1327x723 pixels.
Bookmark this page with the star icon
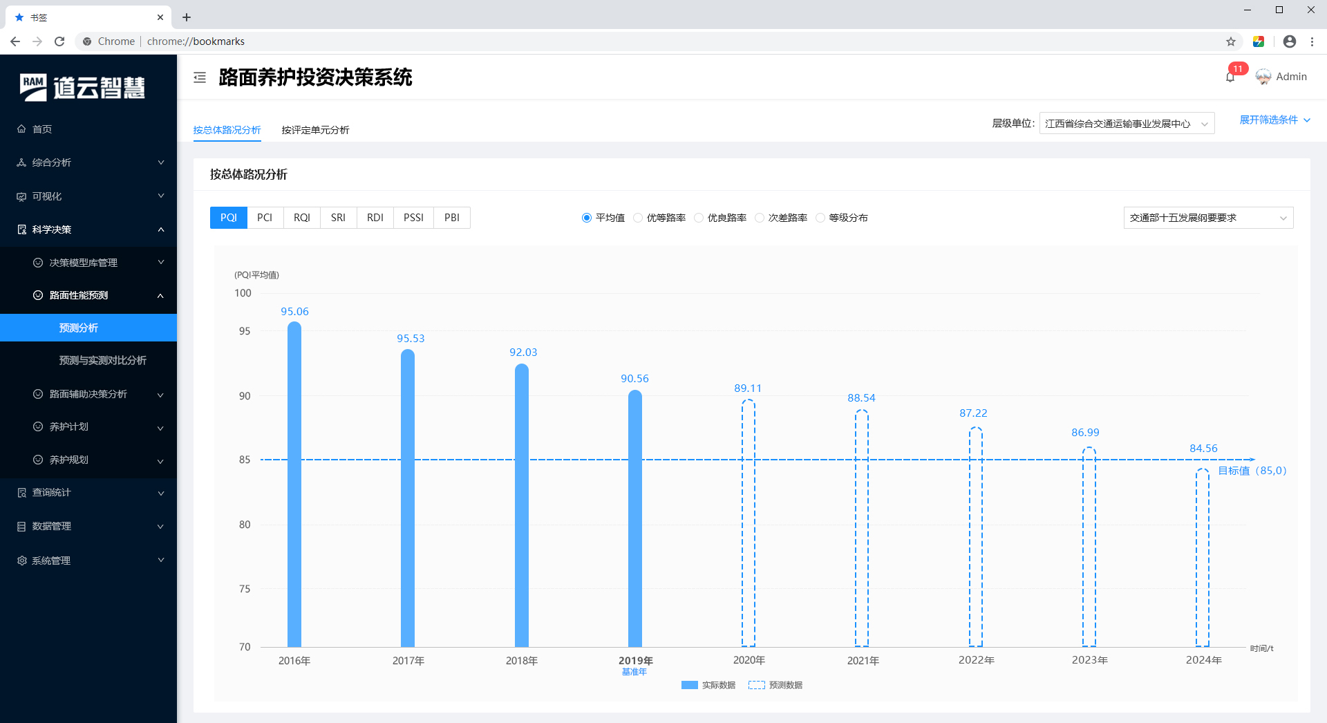pyautogui.click(x=1231, y=41)
